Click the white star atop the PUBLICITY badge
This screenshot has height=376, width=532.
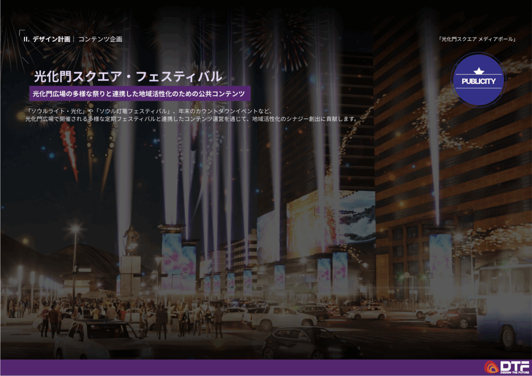[478, 70]
